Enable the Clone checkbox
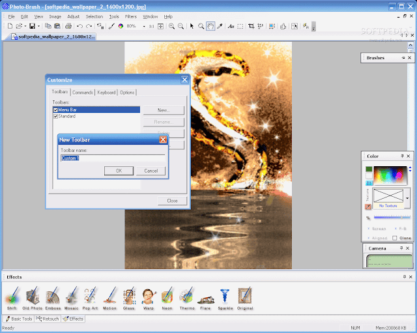 [x=395, y=238]
